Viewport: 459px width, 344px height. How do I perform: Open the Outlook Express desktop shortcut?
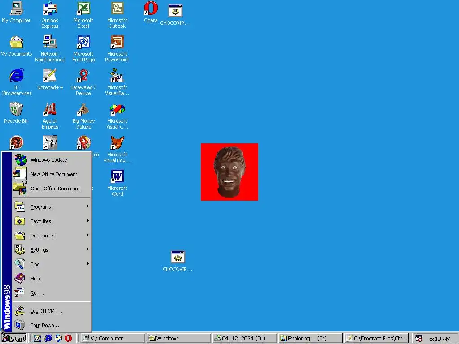pos(50,15)
